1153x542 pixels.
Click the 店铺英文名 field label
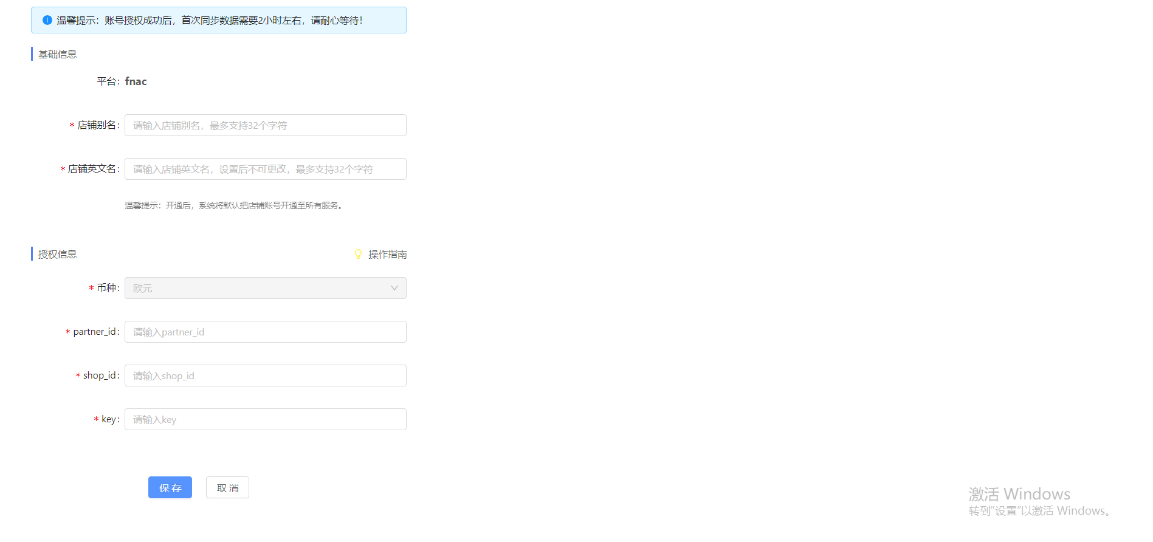tap(92, 169)
